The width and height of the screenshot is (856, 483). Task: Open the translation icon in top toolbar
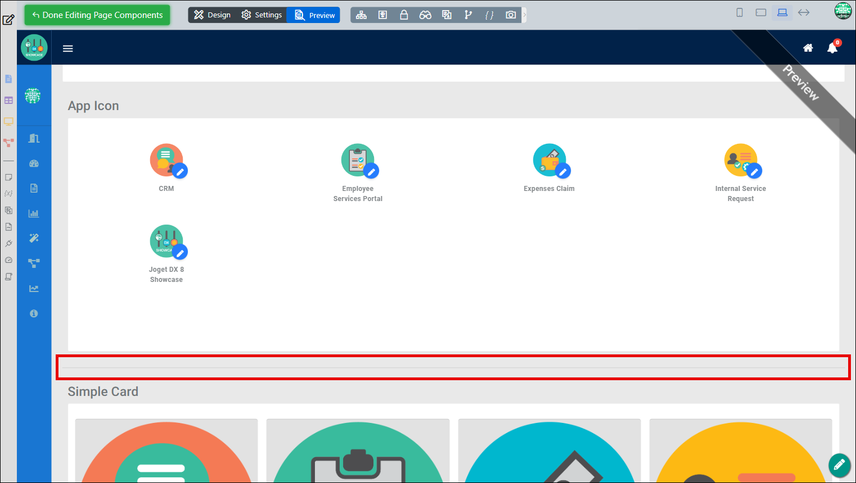447,15
